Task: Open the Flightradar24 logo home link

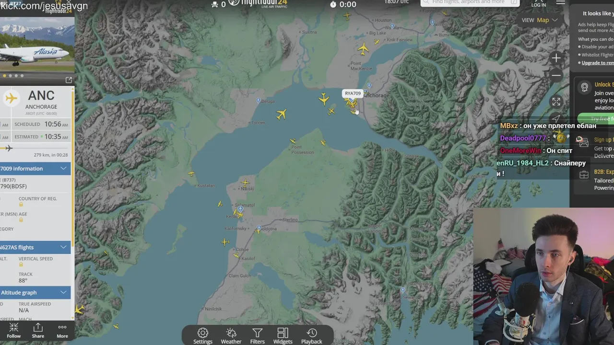Action: pyautogui.click(x=258, y=3)
